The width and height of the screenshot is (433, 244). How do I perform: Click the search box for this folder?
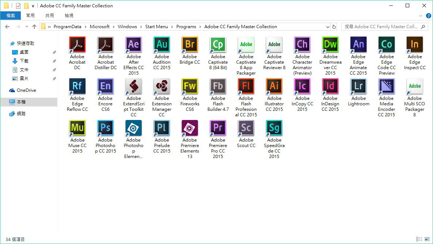click(x=382, y=27)
